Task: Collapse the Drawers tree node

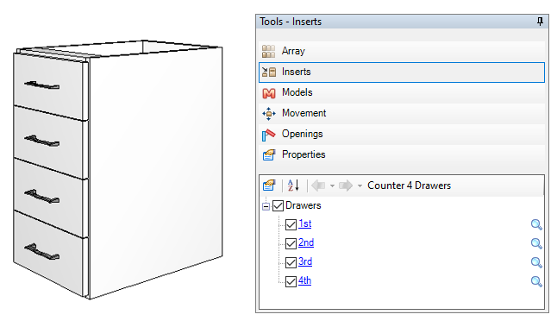Action: coord(266,206)
